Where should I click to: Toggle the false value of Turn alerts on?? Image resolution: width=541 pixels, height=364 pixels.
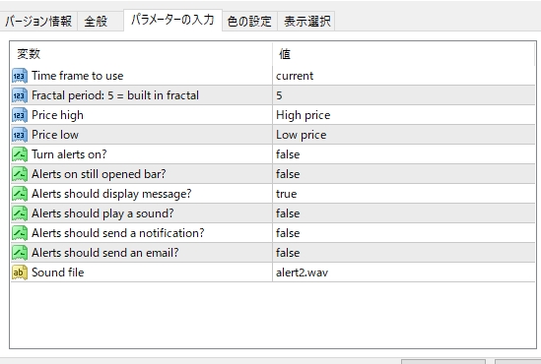[x=404, y=154]
